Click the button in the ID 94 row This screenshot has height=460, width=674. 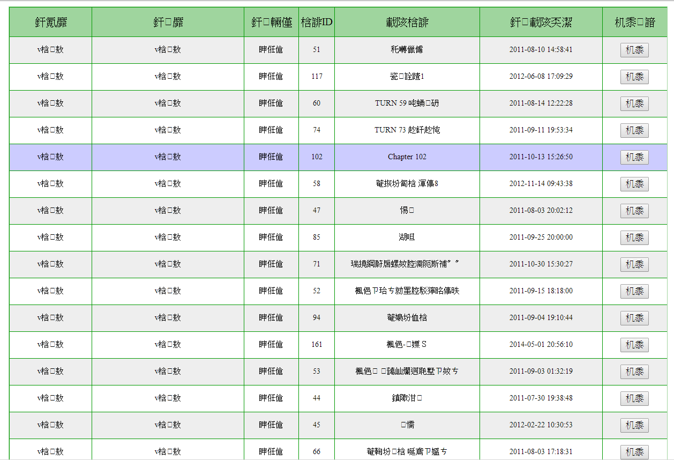tap(634, 318)
